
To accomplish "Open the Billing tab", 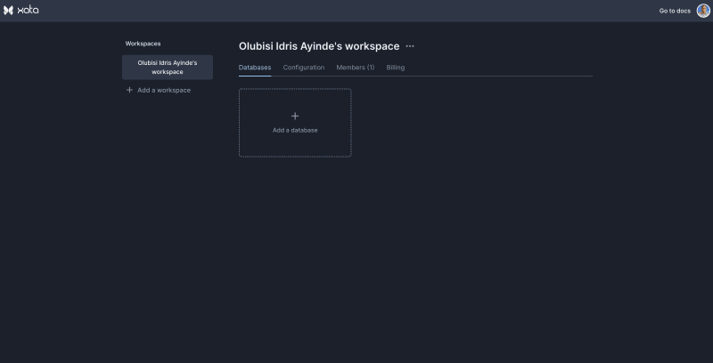I will tap(395, 67).
